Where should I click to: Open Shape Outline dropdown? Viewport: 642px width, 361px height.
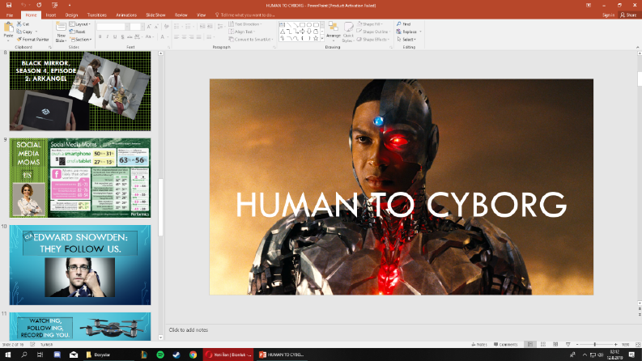(373, 32)
